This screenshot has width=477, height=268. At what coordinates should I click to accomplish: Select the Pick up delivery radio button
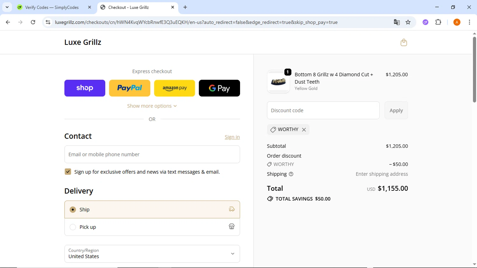[73, 227]
